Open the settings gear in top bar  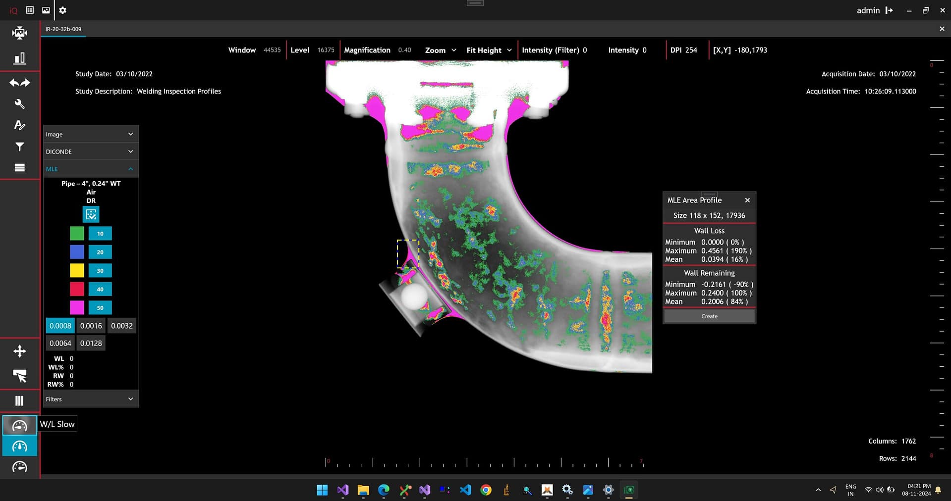pyautogui.click(x=63, y=10)
